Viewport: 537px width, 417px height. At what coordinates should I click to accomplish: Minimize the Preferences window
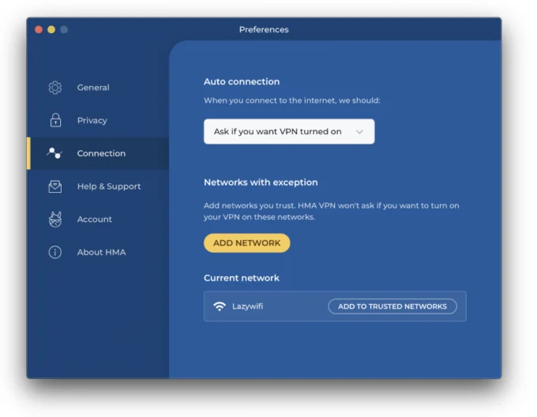coord(51,29)
